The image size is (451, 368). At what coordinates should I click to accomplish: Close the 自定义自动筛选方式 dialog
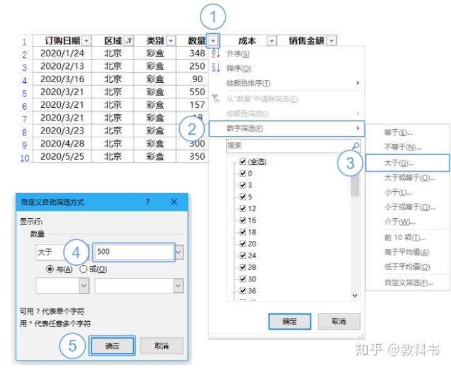(174, 202)
